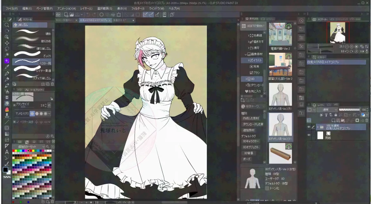Screen dimensions: 371x204
Task: Select the Lasso selection tool
Action: [x=7, y=49]
